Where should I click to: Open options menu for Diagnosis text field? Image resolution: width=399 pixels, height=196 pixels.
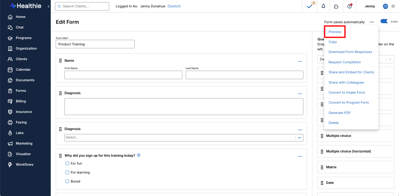point(300,94)
